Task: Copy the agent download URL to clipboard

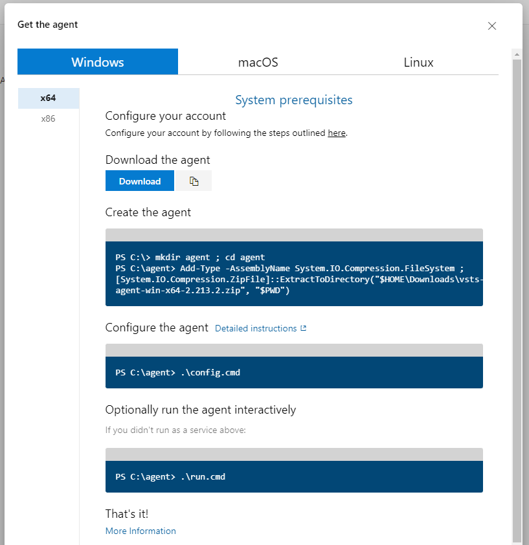Action: [194, 181]
